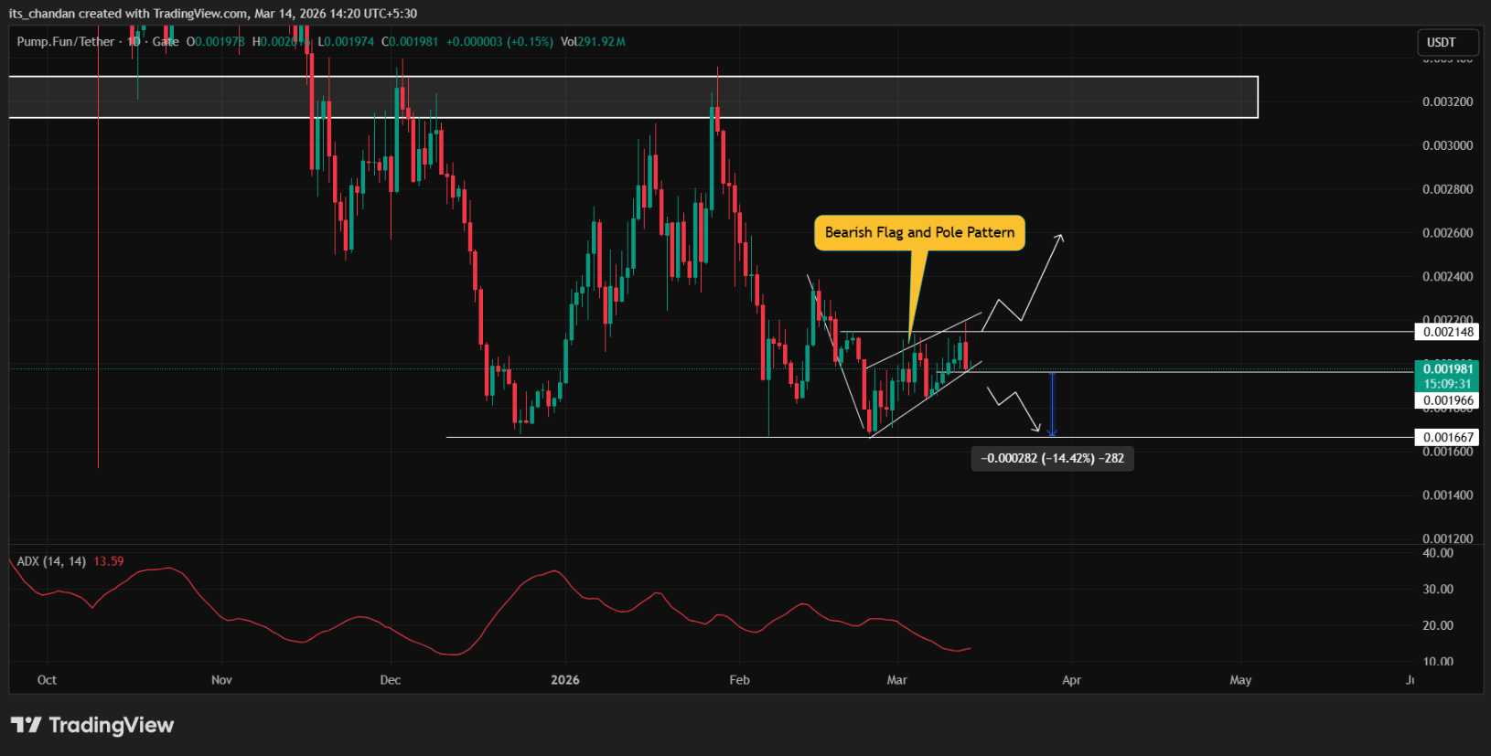
Task: Click the -14.42% measurement label
Action: click(x=1052, y=458)
